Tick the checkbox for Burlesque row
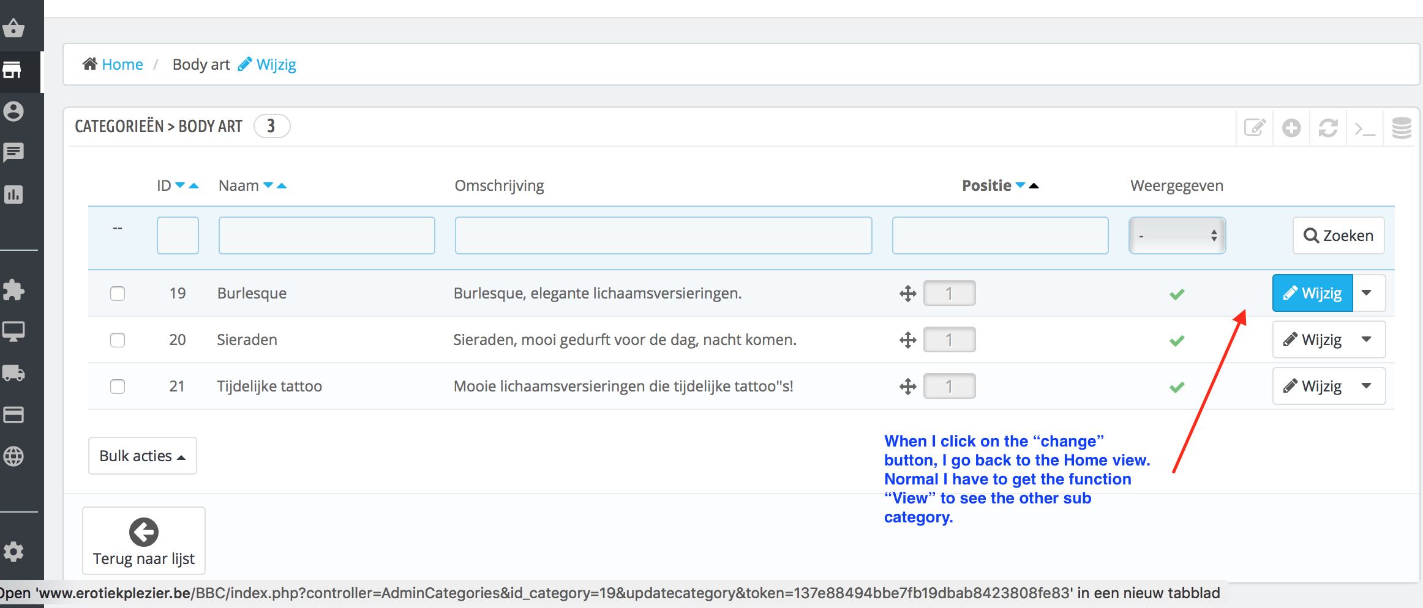1423x608 pixels. pyautogui.click(x=118, y=294)
